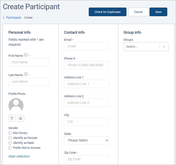Select the Non binary gender option
This screenshot has width=176, height=165.
tap(10, 133)
